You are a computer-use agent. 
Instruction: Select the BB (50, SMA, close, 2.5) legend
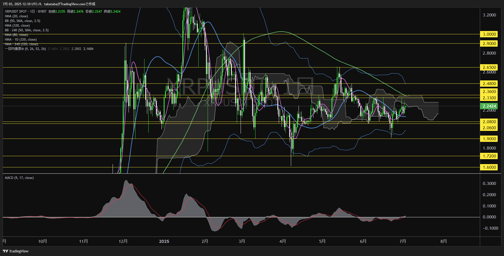coord(23,21)
